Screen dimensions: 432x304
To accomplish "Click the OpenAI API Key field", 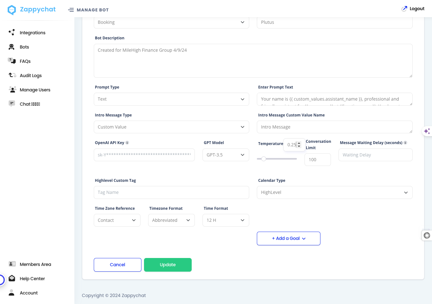I will point(144,155).
